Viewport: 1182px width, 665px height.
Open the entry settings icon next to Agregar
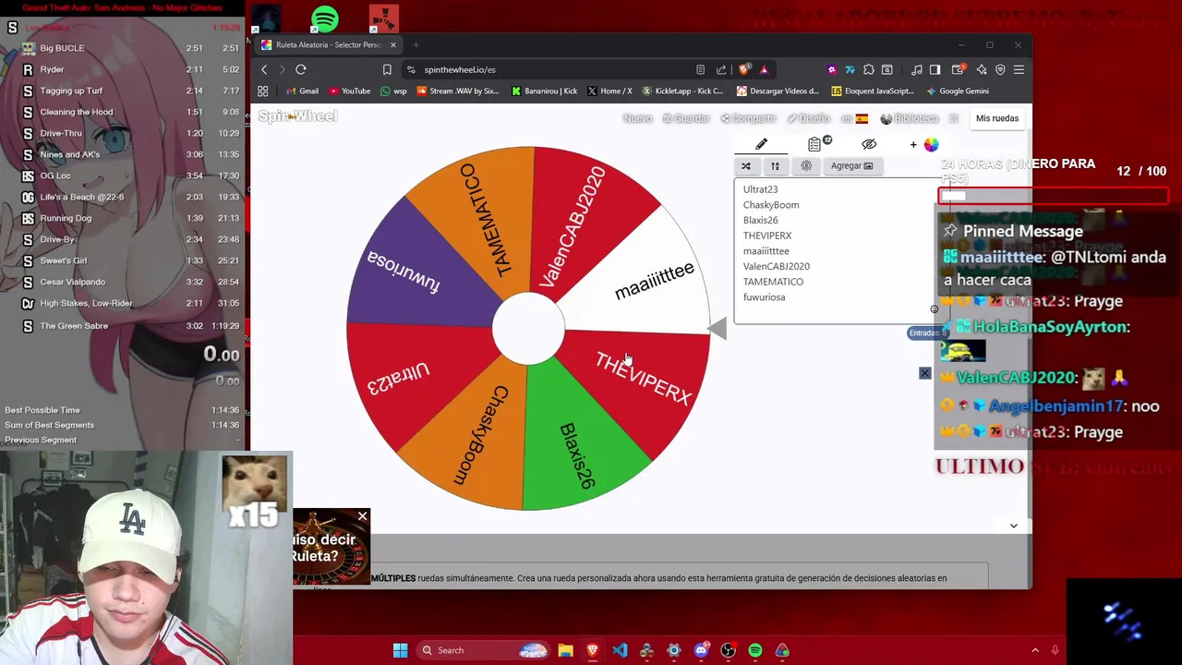pyautogui.click(x=806, y=165)
